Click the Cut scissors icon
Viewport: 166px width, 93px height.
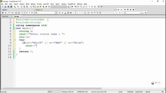(x=22, y=7)
